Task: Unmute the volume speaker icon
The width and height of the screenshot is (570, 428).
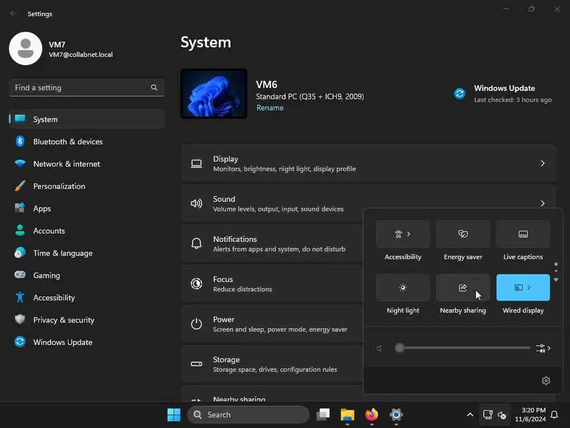Action: click(x=379, y=348)
